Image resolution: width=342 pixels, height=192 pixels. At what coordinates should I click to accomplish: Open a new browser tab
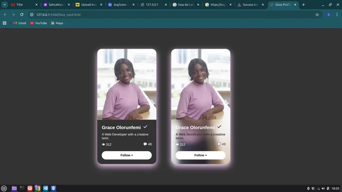pyautogui.click(x=303, y=5)
